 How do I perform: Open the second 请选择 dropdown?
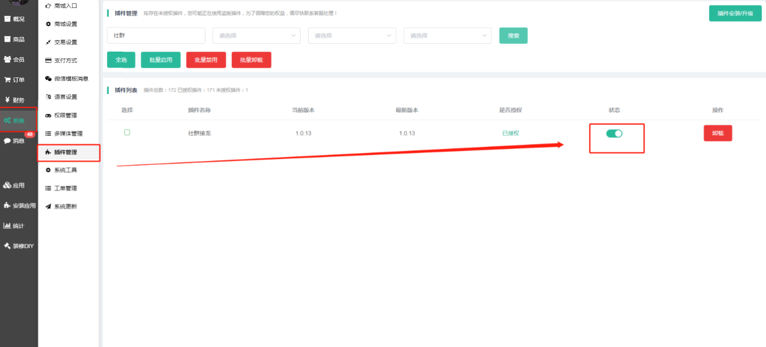pos(352,36)
